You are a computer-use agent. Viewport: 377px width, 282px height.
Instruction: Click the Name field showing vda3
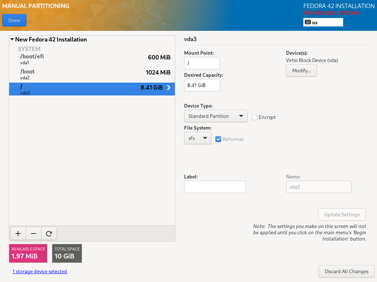pyautogui.click(x=318, y=187)
